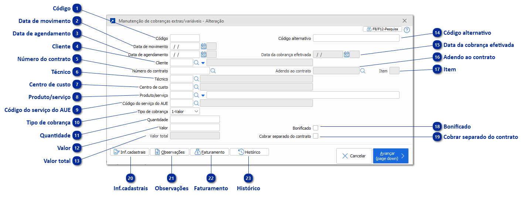Screen dimensions: 524x198
Task: Click the F8/F12-Pesquisa button
Action: tap(382, 29)
